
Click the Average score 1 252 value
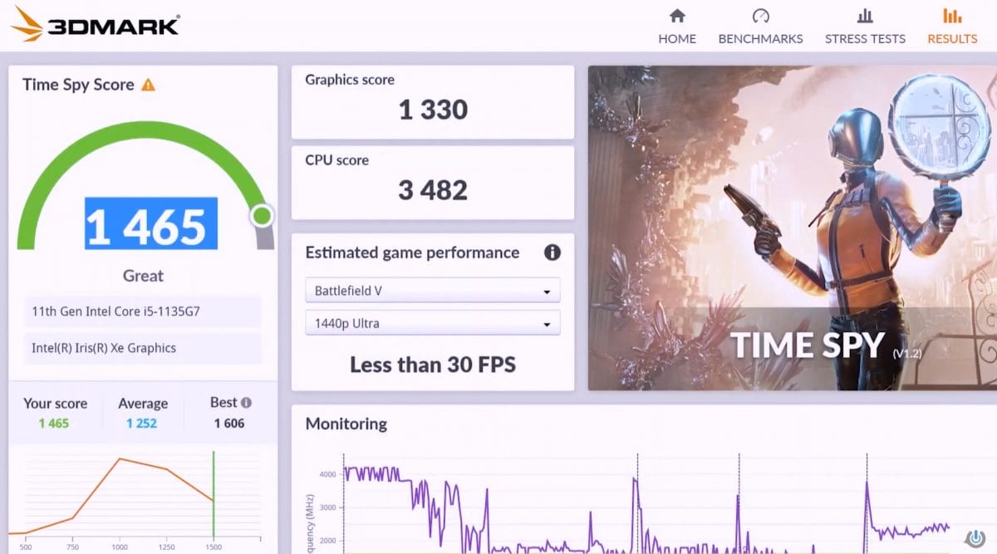[142, 424]
